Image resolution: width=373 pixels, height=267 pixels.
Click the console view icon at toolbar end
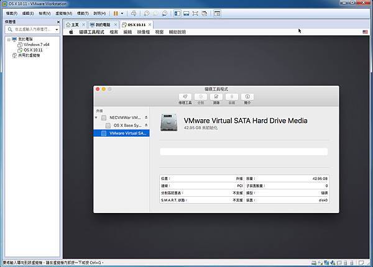click(x=217, y=14)
